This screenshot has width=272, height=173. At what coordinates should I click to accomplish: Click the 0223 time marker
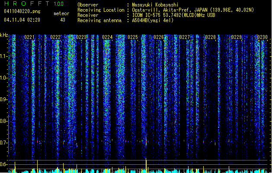pyautogui.click(x=81, y=37)
